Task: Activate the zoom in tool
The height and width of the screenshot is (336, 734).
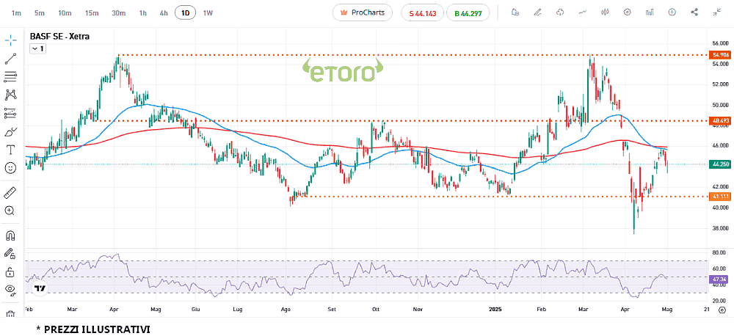Action: point(10,211)
